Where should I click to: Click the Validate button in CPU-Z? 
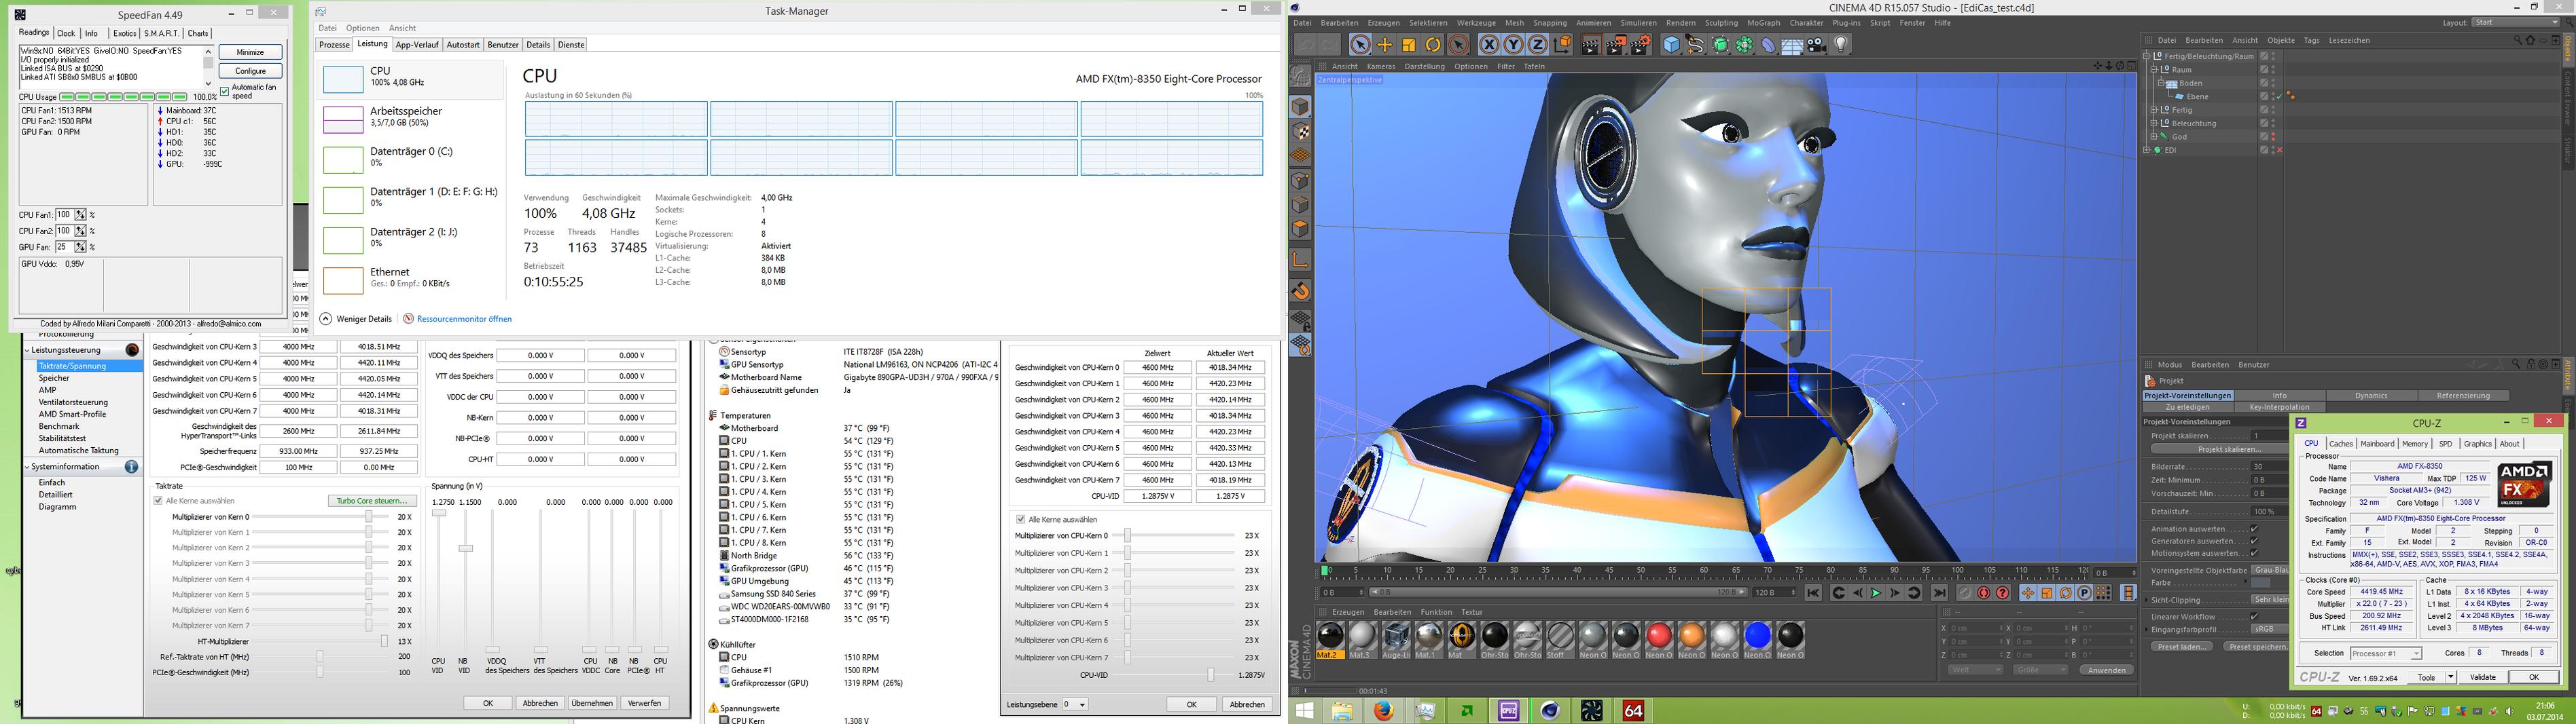click(x=2482, y=677)
